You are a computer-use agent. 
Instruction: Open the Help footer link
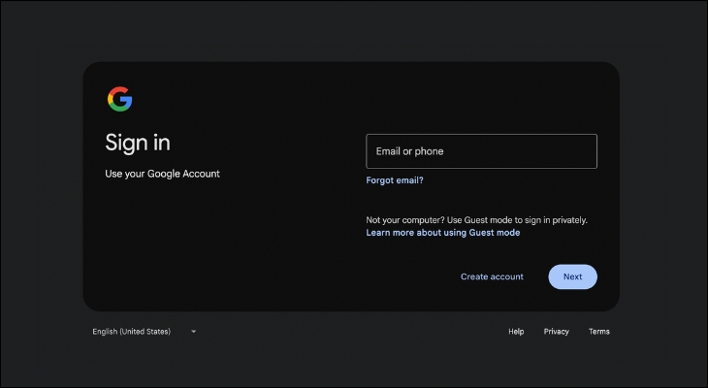516,332
